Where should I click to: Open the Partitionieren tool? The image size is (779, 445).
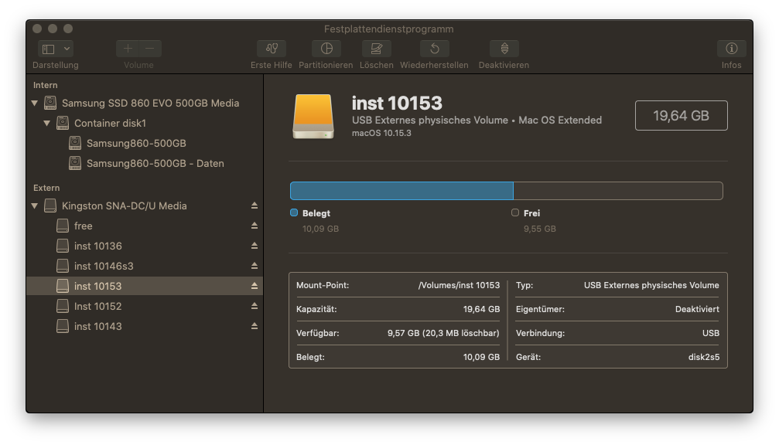pyautogui.click(x=326, y=49)
